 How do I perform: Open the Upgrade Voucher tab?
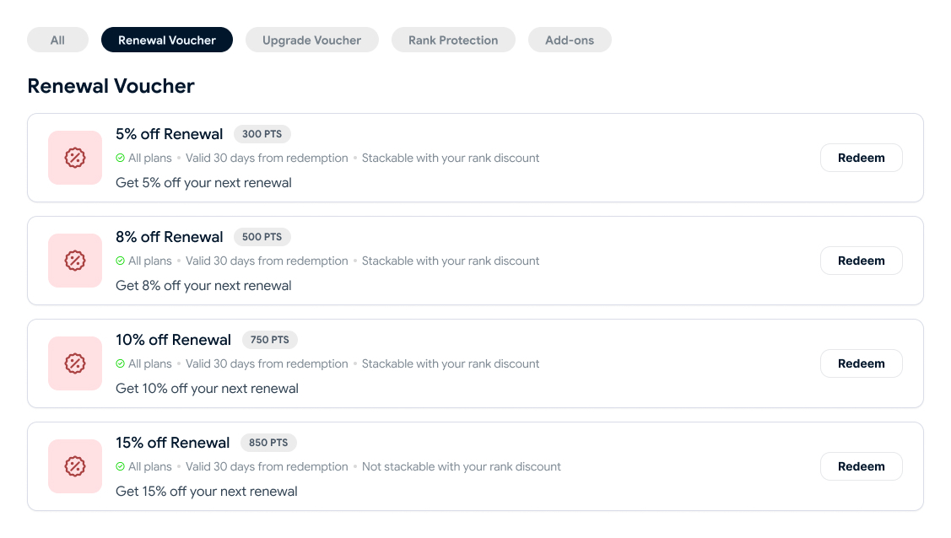(311, 40)
